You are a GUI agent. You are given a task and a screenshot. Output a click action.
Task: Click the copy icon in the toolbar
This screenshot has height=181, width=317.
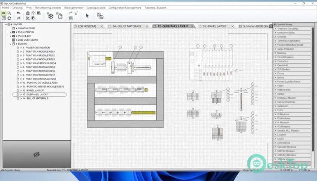[x=34, y=13]
